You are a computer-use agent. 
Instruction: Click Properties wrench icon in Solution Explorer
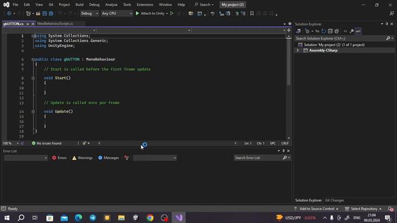[x=352, y=31]
